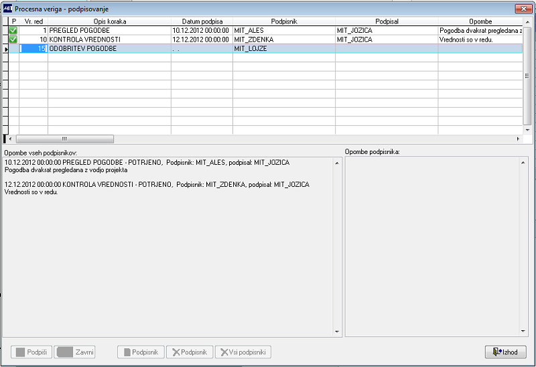Click the 'Opombe podpisnika:' label

coord(373,152)
